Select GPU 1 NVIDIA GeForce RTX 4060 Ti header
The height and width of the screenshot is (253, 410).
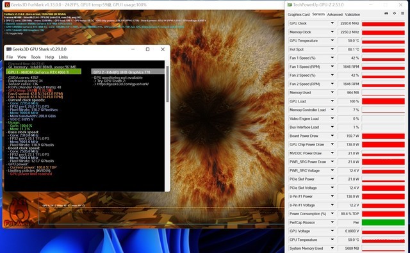point(44,72)
